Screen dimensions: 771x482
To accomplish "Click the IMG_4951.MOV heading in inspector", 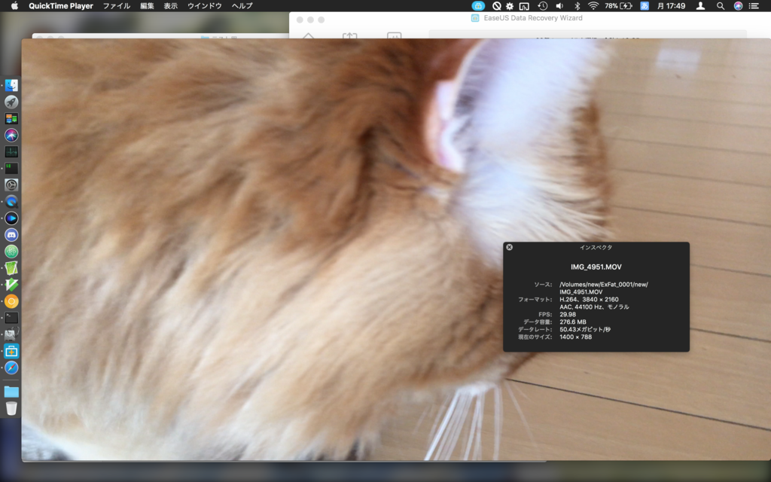I will pos(596,267).
